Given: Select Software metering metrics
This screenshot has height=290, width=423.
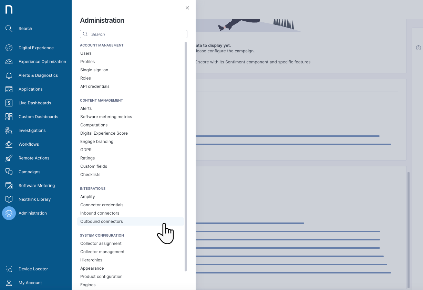Looking at the screenshot, I should [x=106, y=117].
